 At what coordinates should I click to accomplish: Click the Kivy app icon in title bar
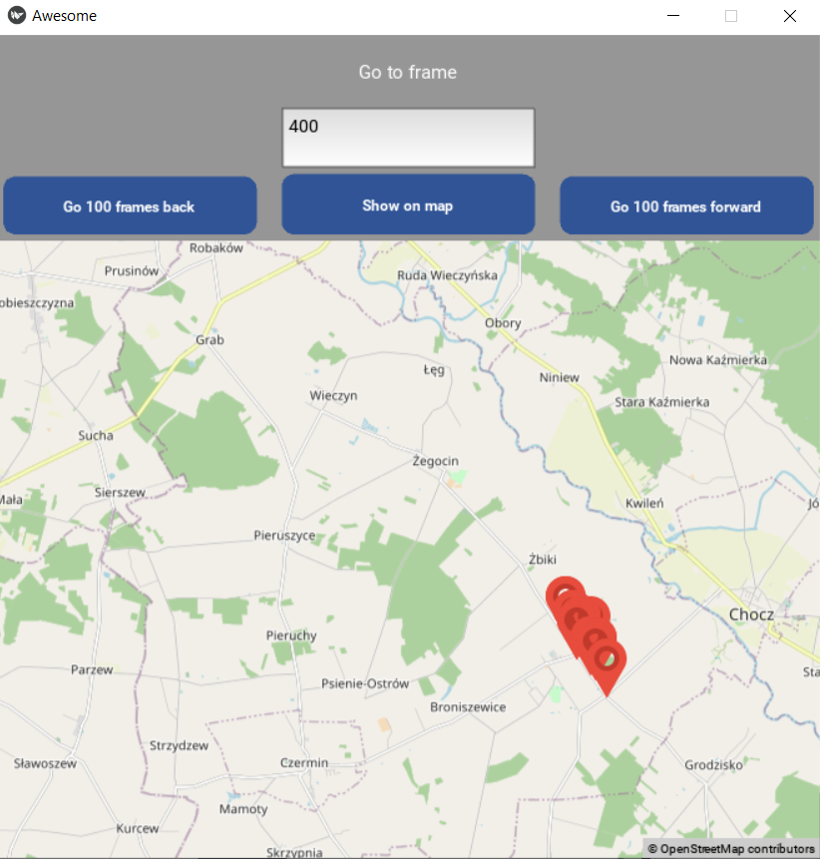tap(16, 15)
